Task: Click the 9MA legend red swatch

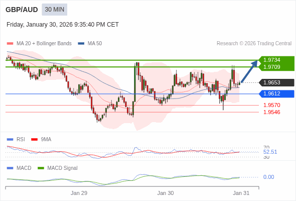Action: point(34,140)
